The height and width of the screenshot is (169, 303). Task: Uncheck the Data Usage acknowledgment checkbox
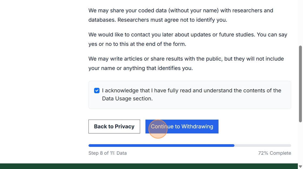point(97,91)
